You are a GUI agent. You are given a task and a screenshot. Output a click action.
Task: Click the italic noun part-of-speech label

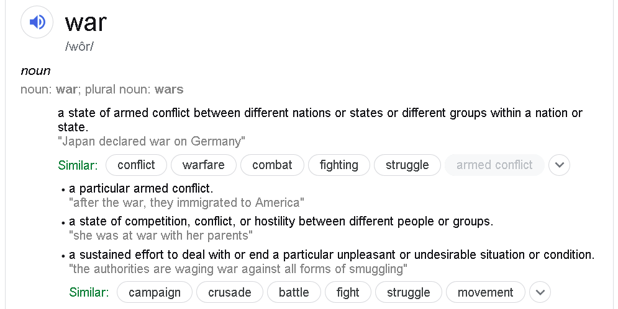[35, 71]
